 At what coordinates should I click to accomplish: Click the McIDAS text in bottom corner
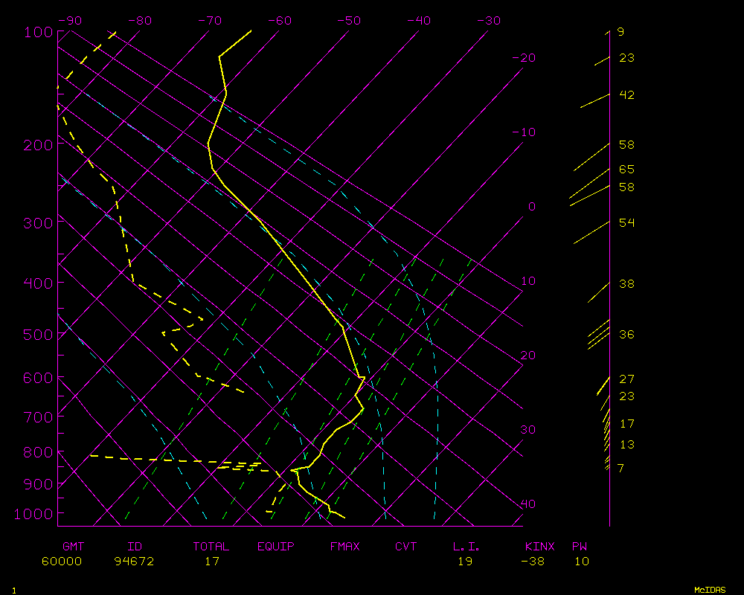click(710, 590)
